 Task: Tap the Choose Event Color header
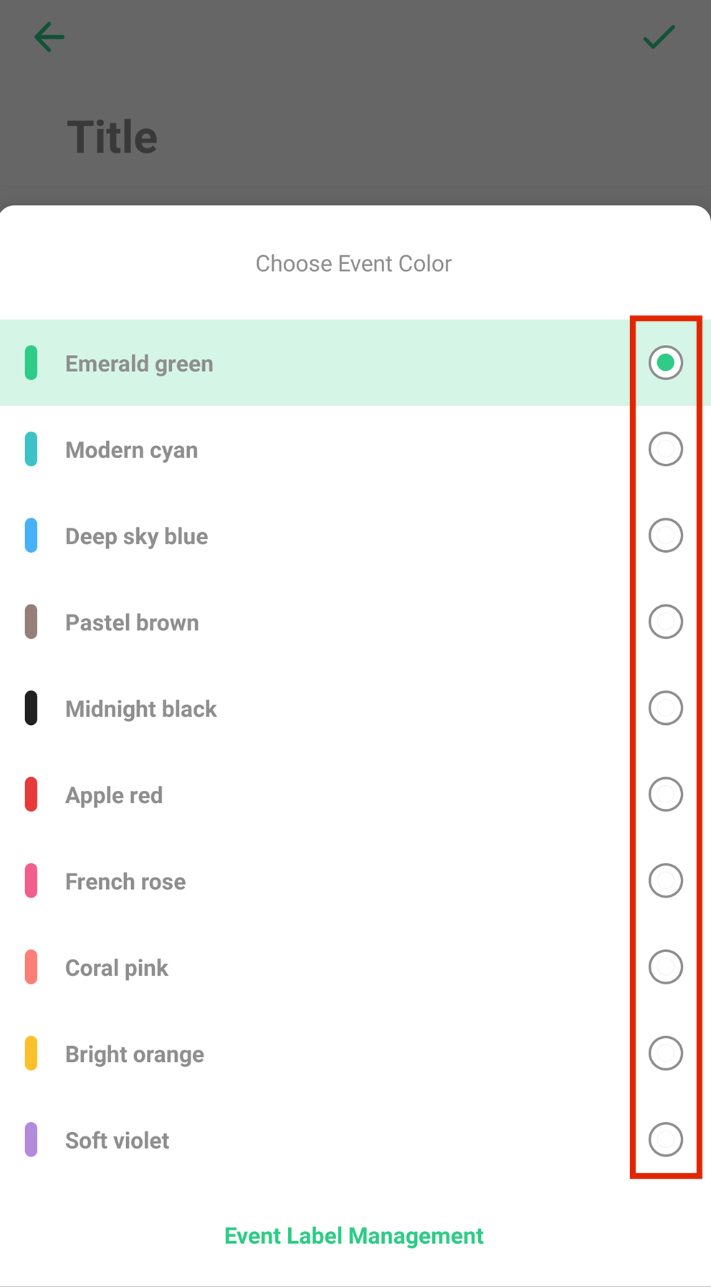353,263
